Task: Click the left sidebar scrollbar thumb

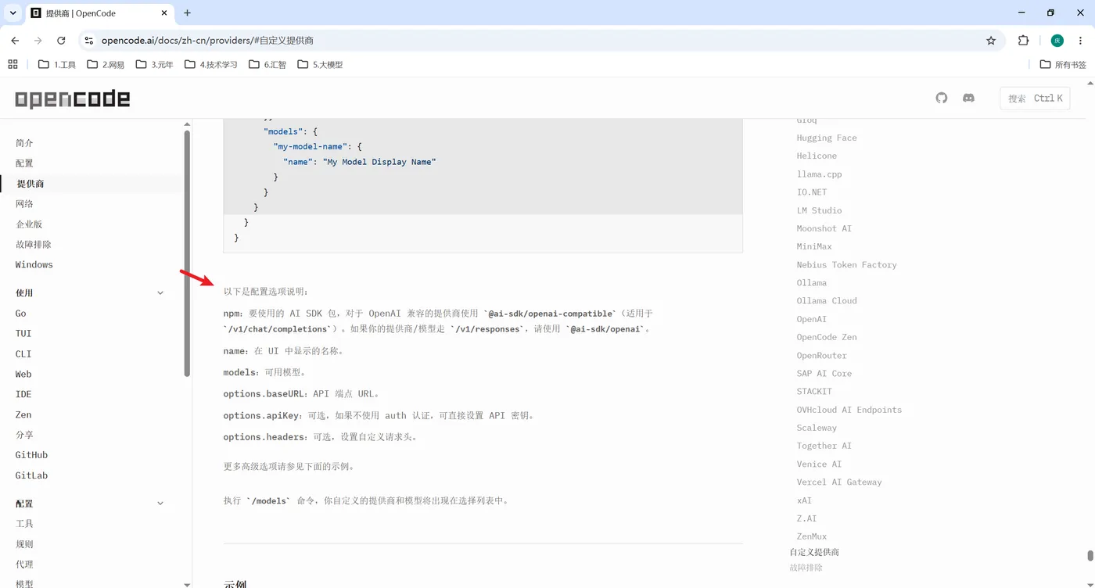Action: tap(187, 253)
